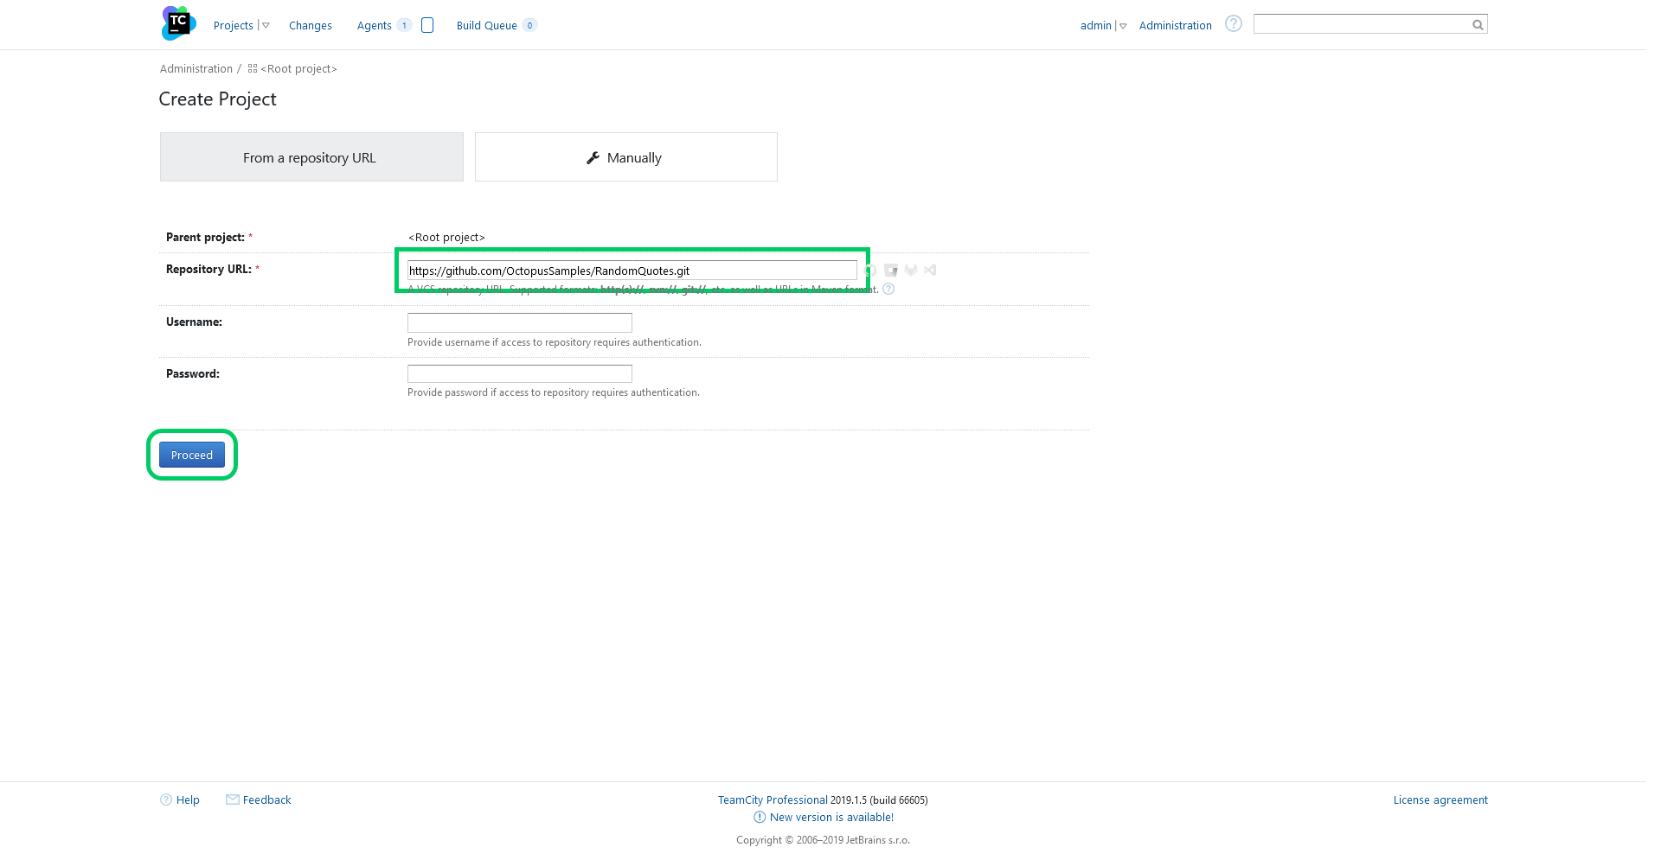Click the Agents count badge

404,25
